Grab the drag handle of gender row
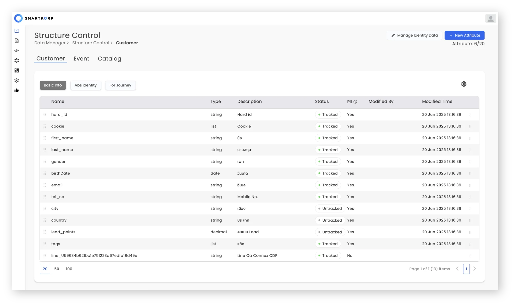Viewport: 516px width, 306px height. 45,161
